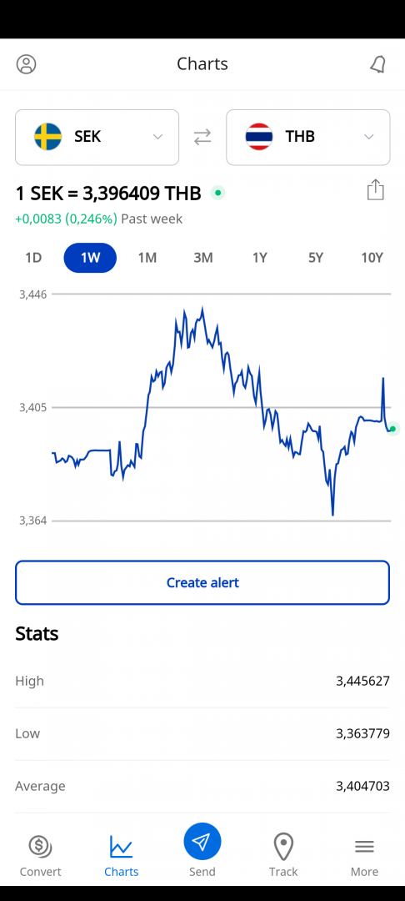Click the Create alert button
405x901 pixels.
tap(202, 582)
